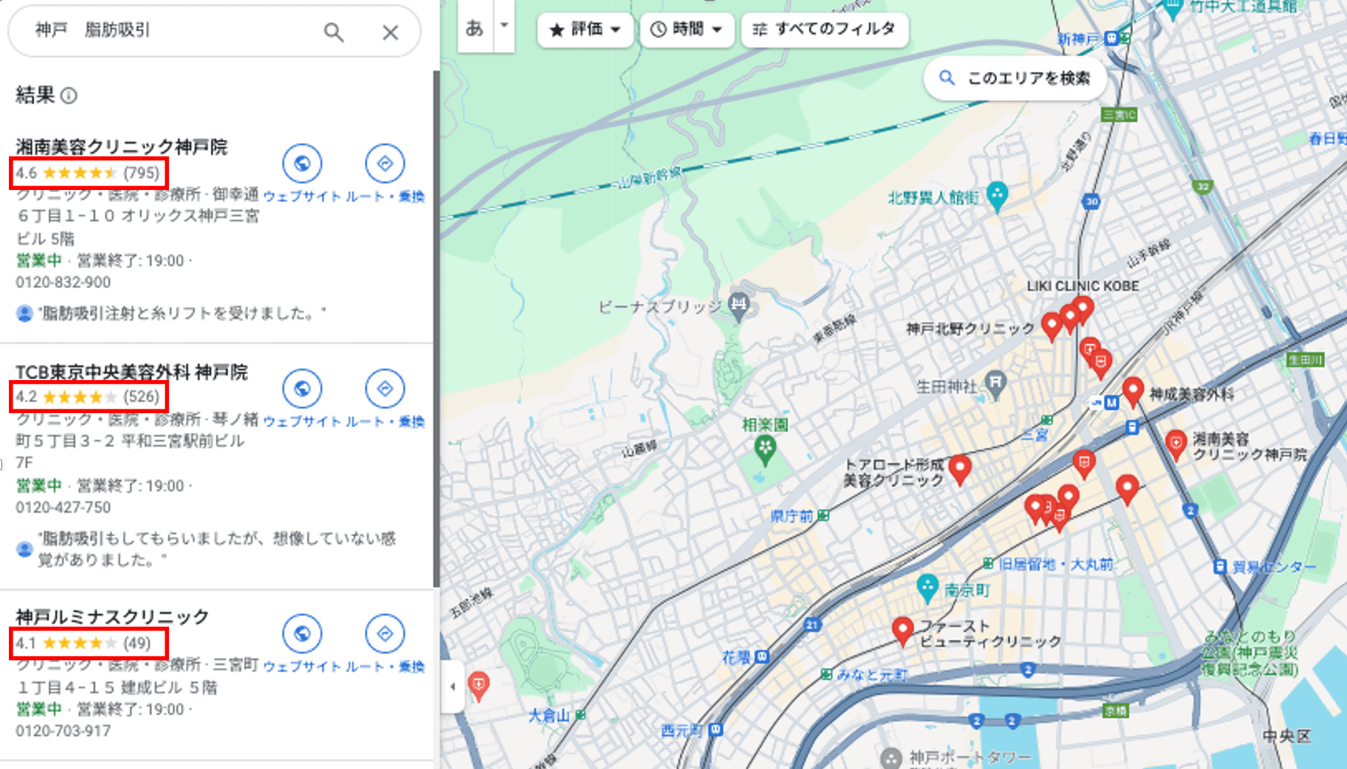Collapse the side panel with arrow tab
The height and width of the screenshot is (769, 1347).
pyautogui.click(x=452, y=686)
